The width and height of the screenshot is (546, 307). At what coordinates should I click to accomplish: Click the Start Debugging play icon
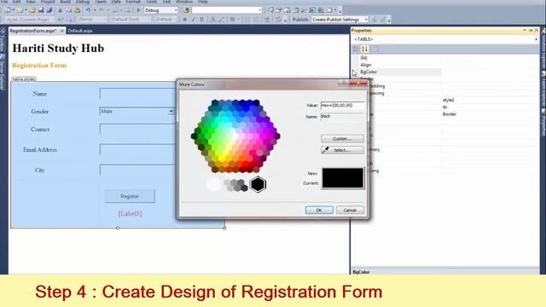138,10
